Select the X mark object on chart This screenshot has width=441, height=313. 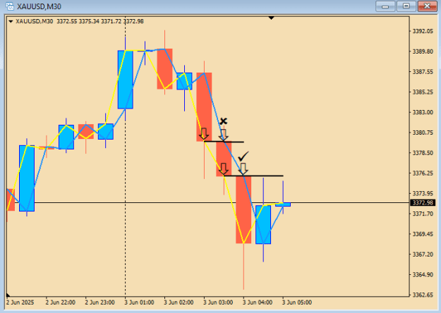[223, 121]
